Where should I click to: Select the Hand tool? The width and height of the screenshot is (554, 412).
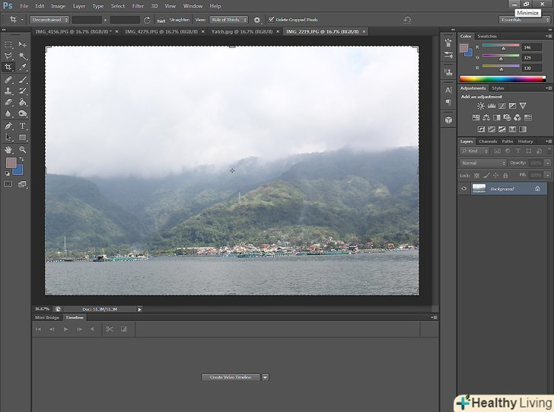coord(9,150)
